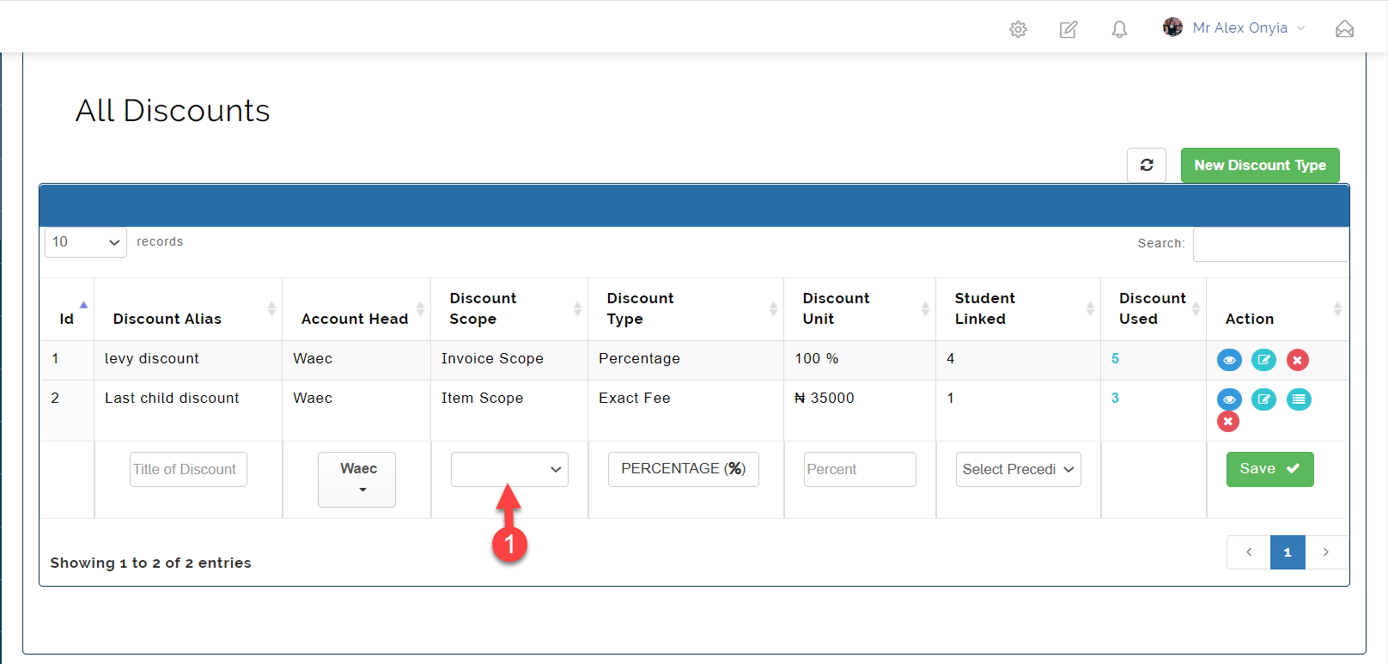The image size is (1388, 664).
Task: Click the All Discounts heading
Action: pos(173,111)
